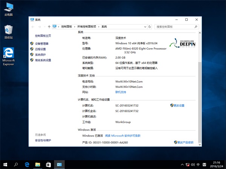Refresh the control panel address bar
226x169 pixels.
click(x=150, y=27)
